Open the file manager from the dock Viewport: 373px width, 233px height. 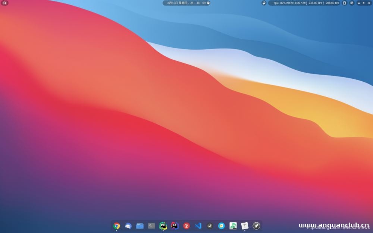(x=140, y=226)
